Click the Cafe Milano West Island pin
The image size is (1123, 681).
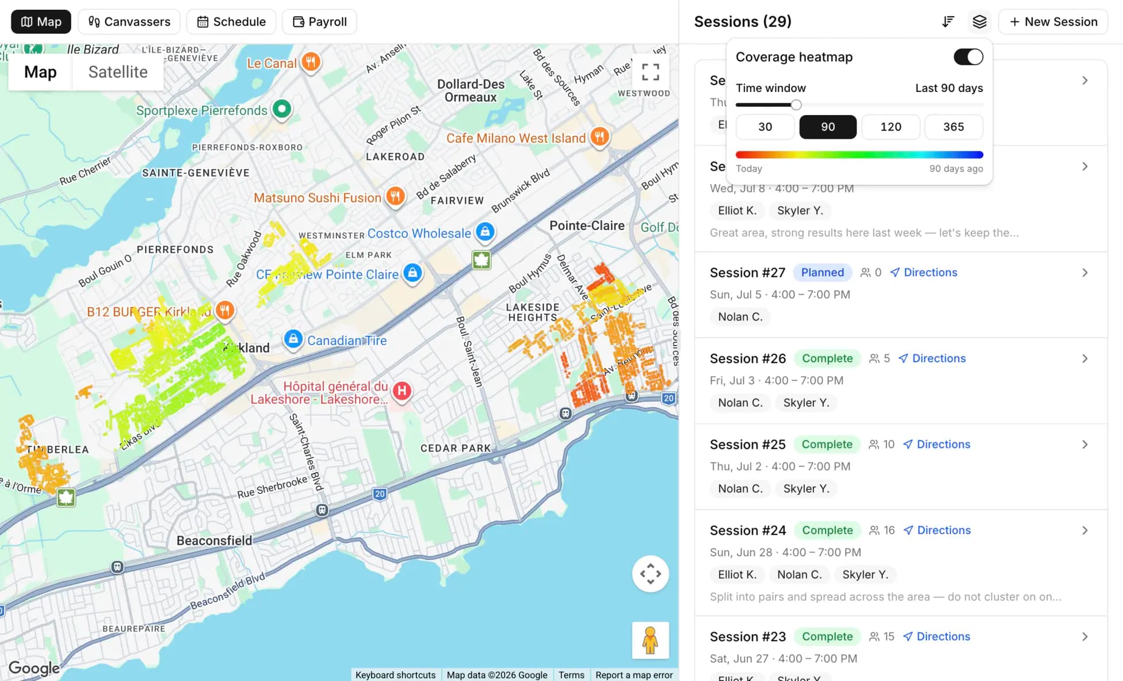click(x=599, y=137)
